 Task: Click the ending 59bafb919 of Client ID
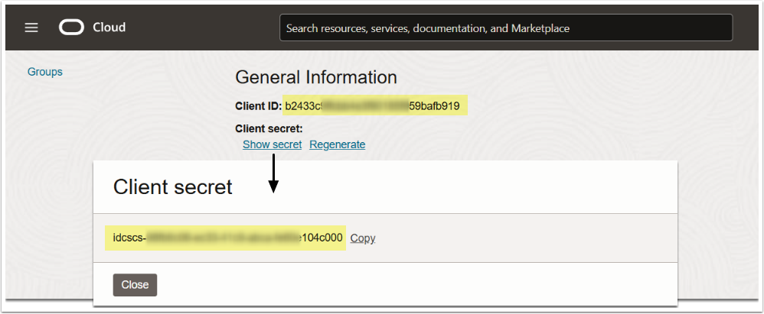pos(434,106)
